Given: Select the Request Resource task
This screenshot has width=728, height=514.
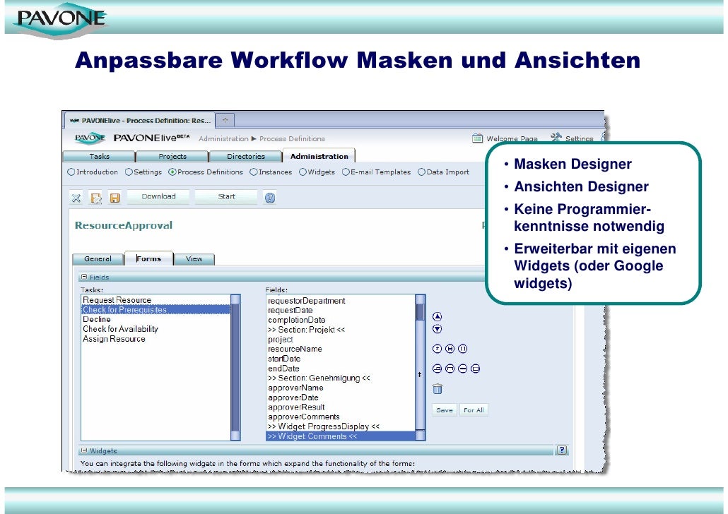Looking at the screenshot, I should click(155, 300).
